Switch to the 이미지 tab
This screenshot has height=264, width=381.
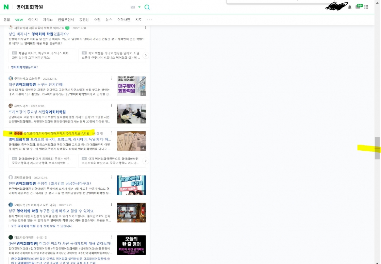[33, 20]
